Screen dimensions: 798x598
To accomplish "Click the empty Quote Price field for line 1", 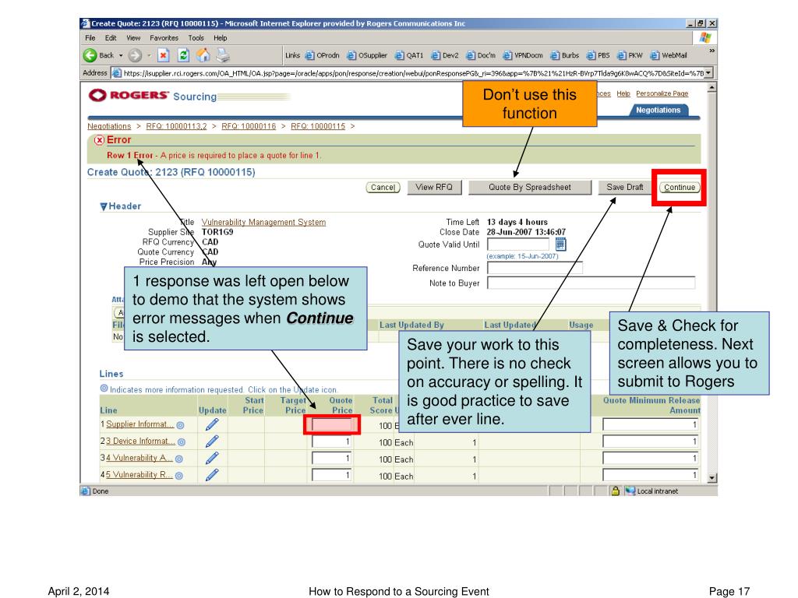I will (332, 424).
